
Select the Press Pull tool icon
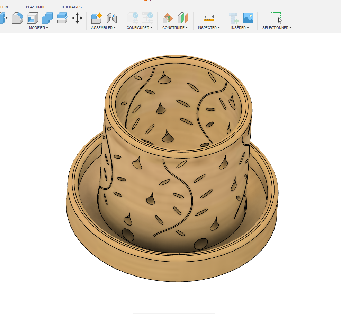3,18
